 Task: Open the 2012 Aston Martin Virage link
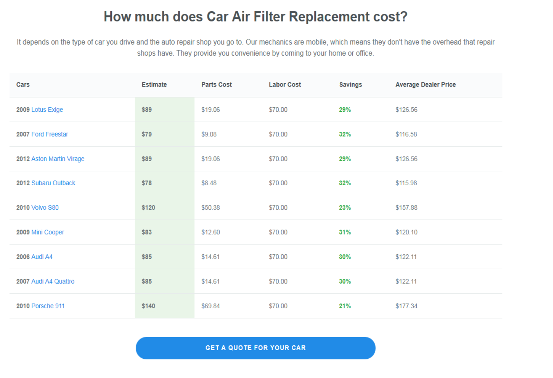point(58,159)
